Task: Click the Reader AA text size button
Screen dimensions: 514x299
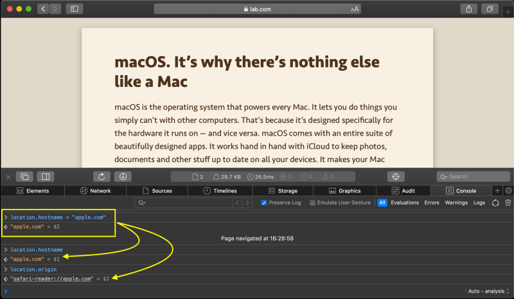Action: pyautogui.click(x=355, y=9)
